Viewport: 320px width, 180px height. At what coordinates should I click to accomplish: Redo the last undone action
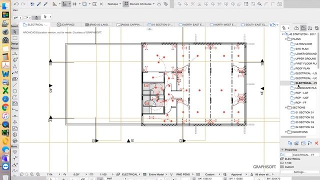(x=23, y=4)
